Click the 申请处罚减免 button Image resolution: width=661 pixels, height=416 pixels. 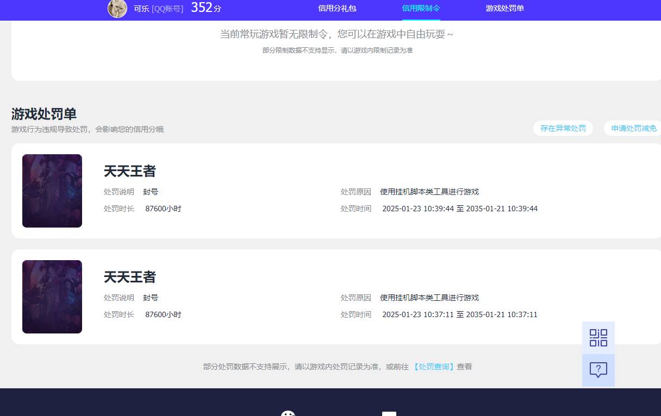click(x=634, y=128)
